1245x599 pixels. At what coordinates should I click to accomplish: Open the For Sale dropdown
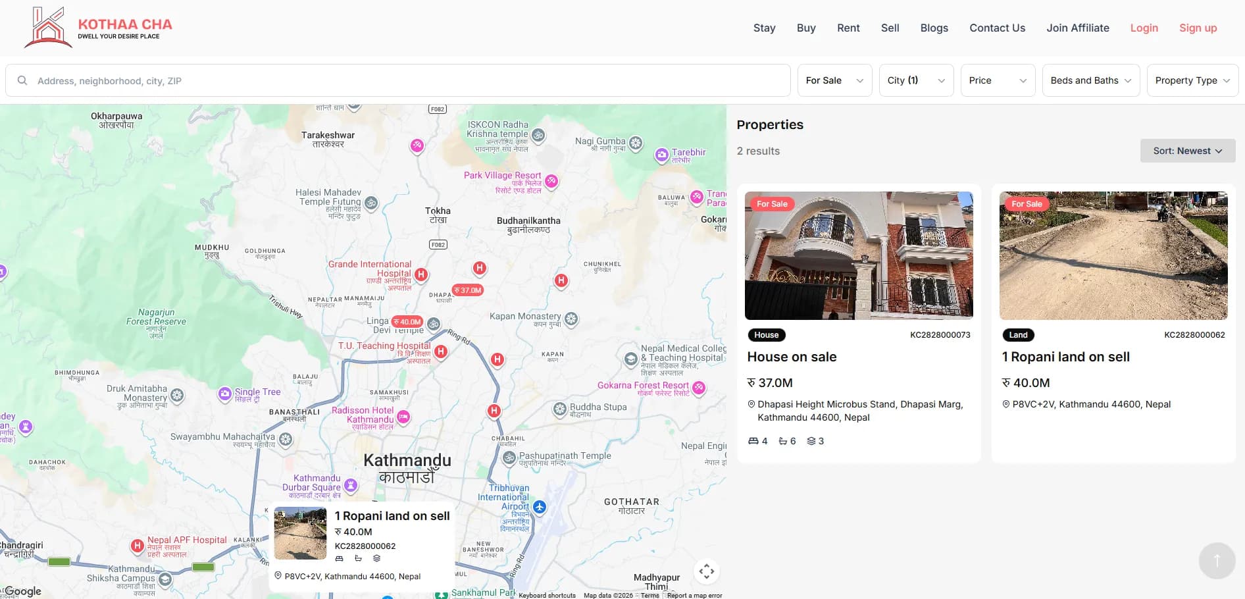pyautogui.click(x=834, y=80)
